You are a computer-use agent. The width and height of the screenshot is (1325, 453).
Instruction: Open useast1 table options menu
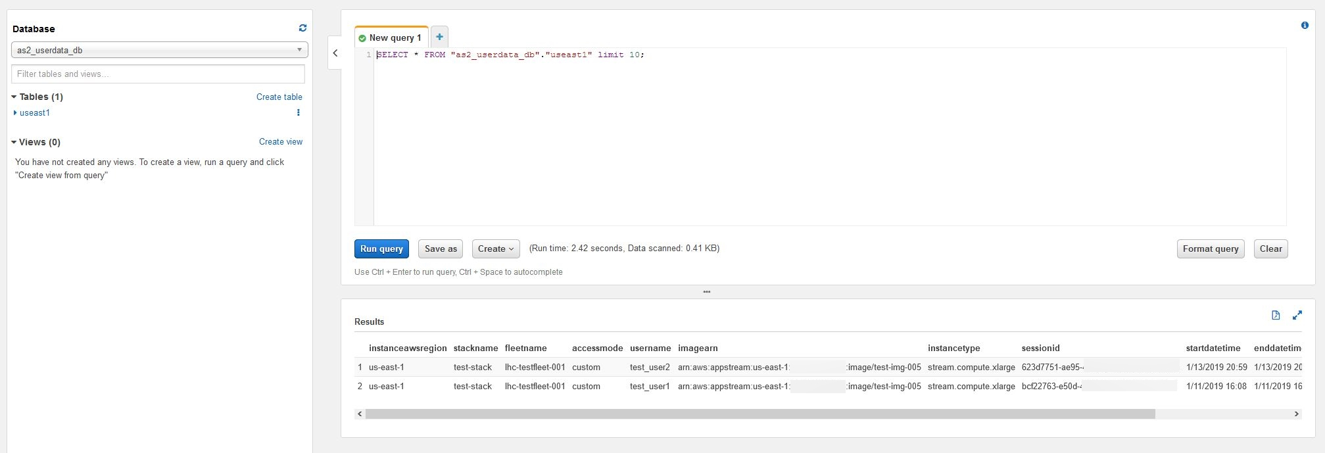click(x=299, y=112)
